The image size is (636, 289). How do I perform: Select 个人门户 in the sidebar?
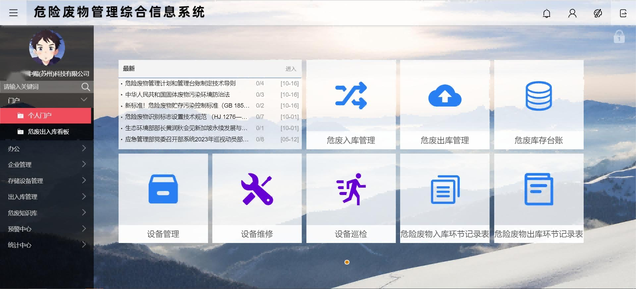click(x=45, y=115)
